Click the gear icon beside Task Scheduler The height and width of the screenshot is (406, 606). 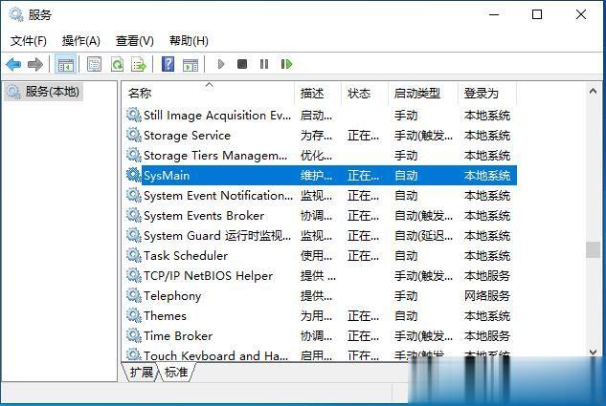coord(134,255)
